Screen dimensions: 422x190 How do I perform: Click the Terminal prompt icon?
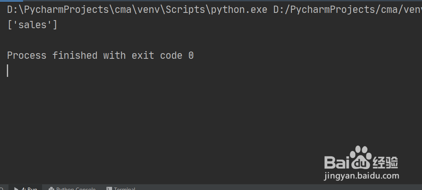click(x=109, y=188)
